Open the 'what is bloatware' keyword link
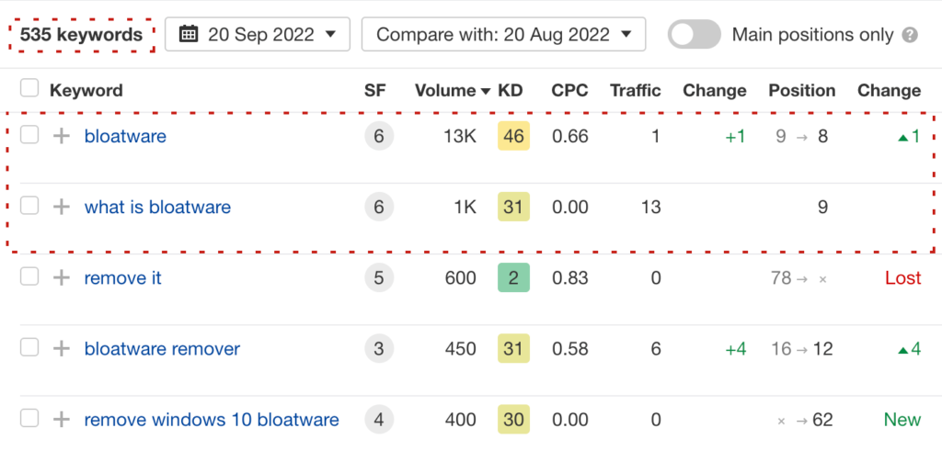Viewport: 942px width, 462px height. (x=157, y=207)
